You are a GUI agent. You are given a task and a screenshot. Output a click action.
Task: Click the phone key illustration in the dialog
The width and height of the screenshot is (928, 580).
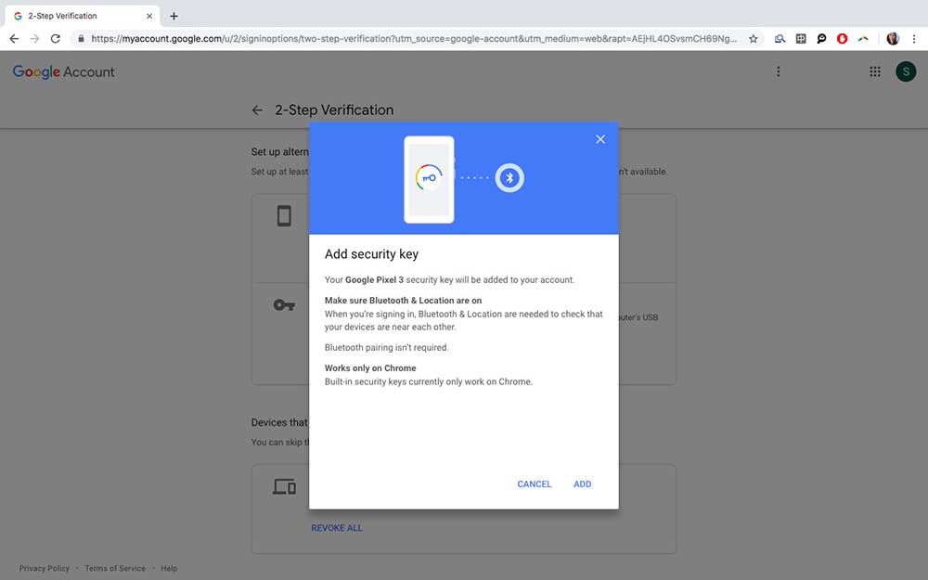point(429,179)
